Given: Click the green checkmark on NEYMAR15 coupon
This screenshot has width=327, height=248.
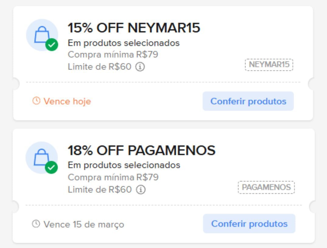Looking at the screenshot, I should coord(52,45).
